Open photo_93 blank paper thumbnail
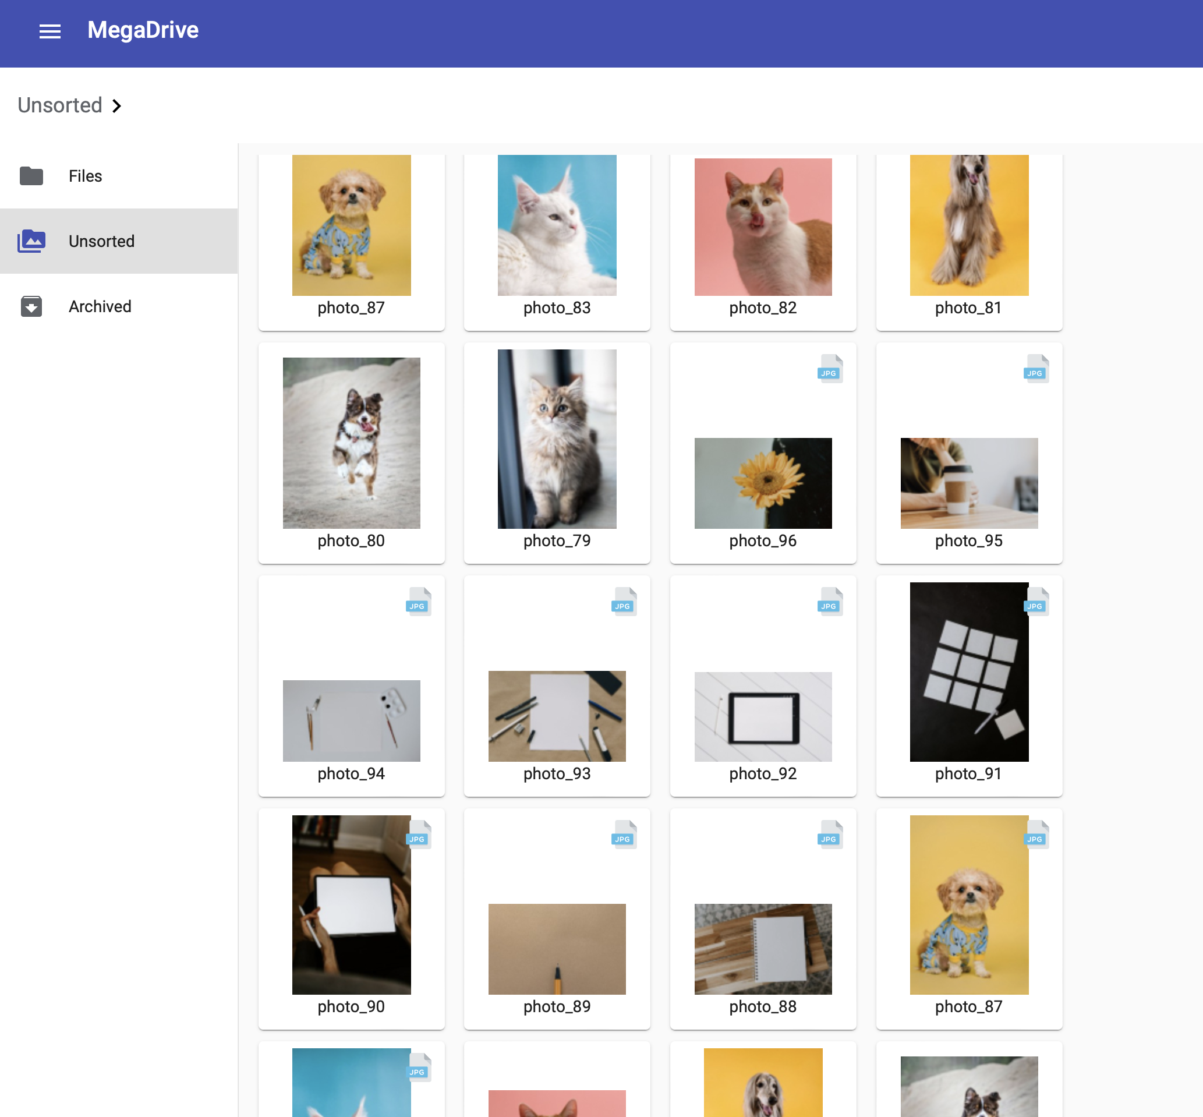1203x1117 pixels. [x=557, y=716]
